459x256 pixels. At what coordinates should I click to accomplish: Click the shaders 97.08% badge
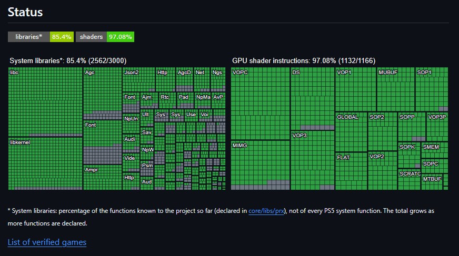click(105, 37)
